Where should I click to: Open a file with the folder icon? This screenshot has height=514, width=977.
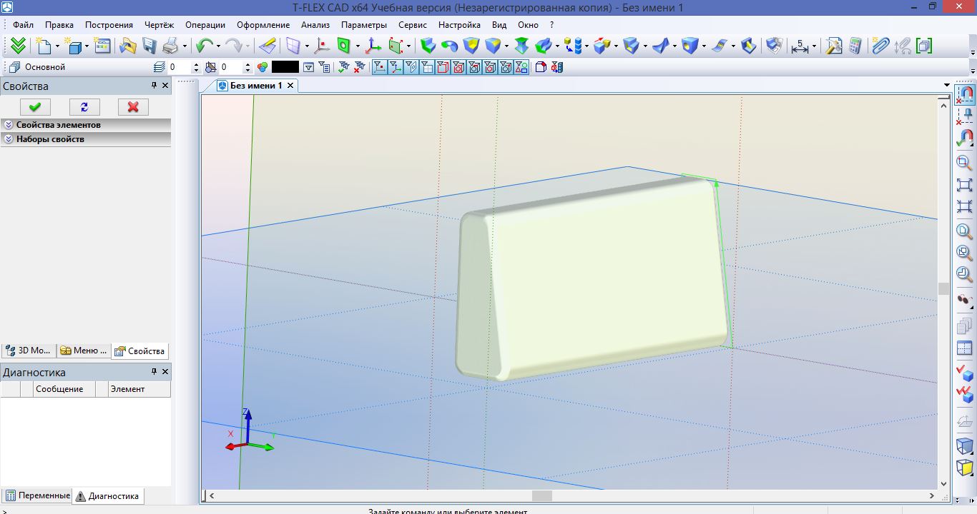[x=128, y=46]
